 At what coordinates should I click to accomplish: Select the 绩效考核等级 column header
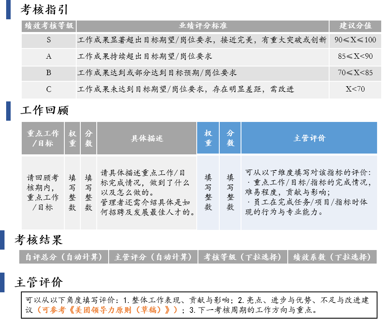(49, 26)
